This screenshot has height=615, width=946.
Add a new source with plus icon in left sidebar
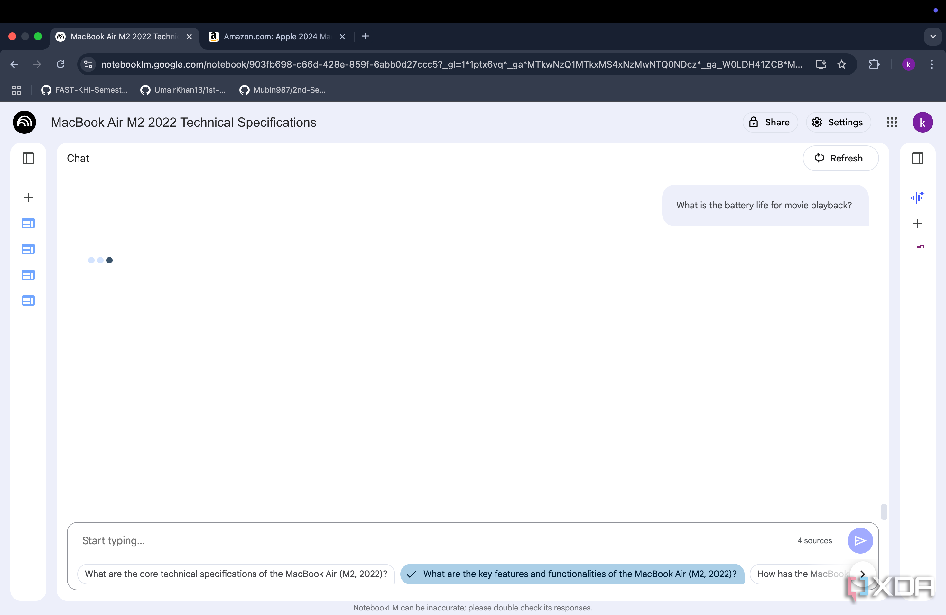[28, 197]
